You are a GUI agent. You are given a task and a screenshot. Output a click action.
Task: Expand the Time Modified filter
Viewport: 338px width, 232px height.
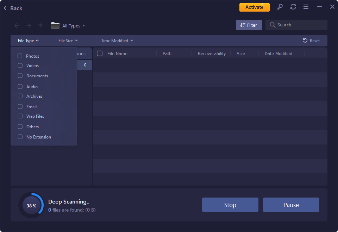coord(117,40)
